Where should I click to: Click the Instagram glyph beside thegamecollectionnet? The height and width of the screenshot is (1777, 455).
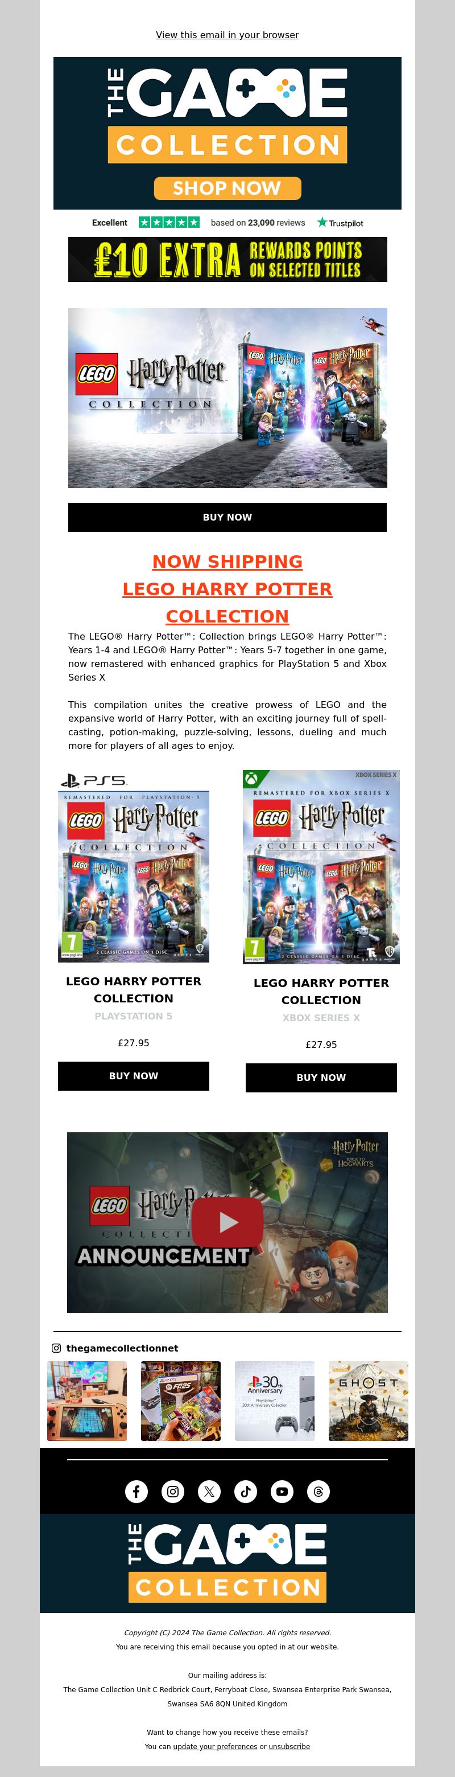tap(56, 1348)
